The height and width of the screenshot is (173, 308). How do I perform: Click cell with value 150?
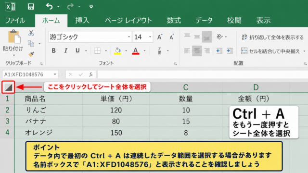coord(116,133)
